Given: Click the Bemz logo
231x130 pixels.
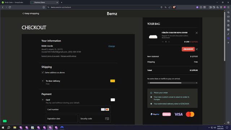Looking at the screenshot, I should (x=112, y=14).
